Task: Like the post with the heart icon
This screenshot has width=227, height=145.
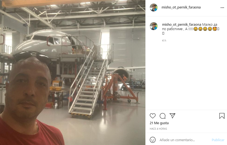Action: (153, 116)
